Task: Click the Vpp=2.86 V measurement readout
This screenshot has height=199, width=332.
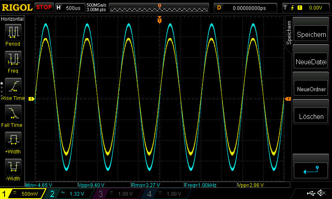Action: coord(264,185)
